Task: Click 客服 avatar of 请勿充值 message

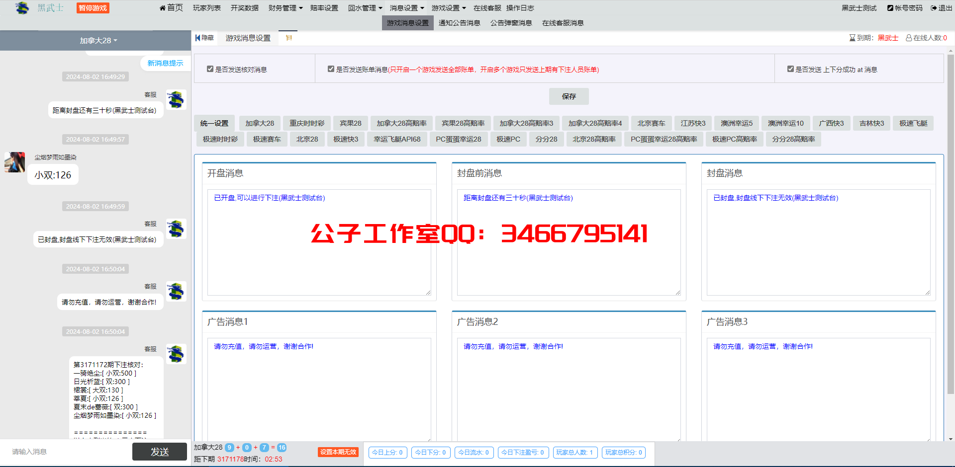Action: click(176, 291)
